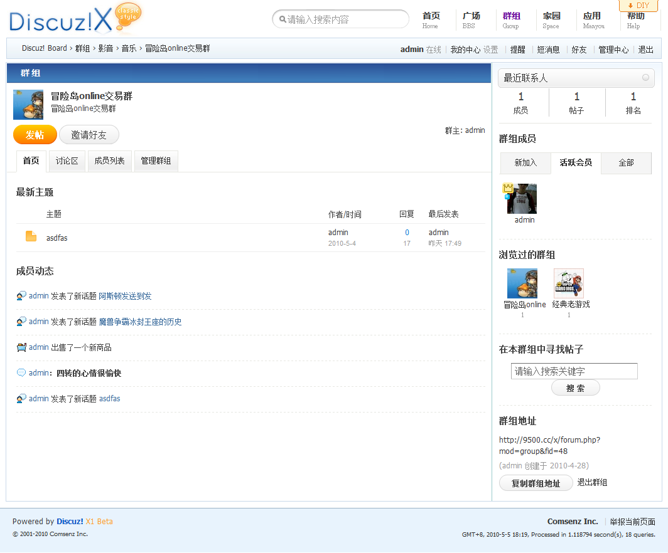Click the 排名 count stat

click(x=633, y=103)
